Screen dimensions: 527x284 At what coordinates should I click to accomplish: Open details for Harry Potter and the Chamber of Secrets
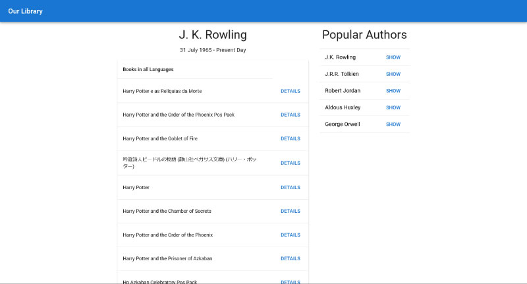coord(291,211)
